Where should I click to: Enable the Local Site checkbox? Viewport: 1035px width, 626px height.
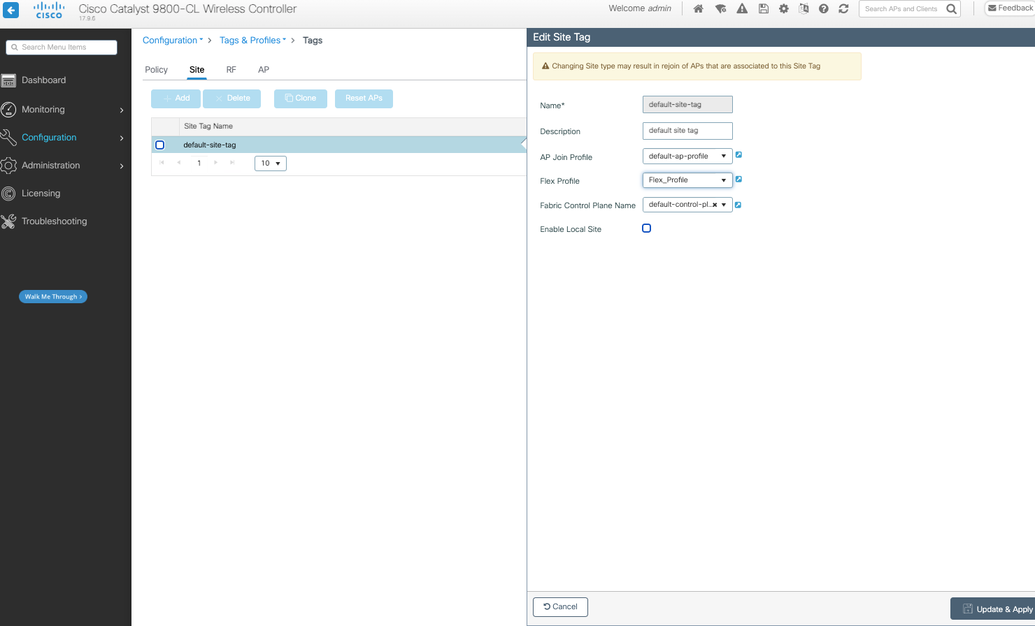(646, 228)
